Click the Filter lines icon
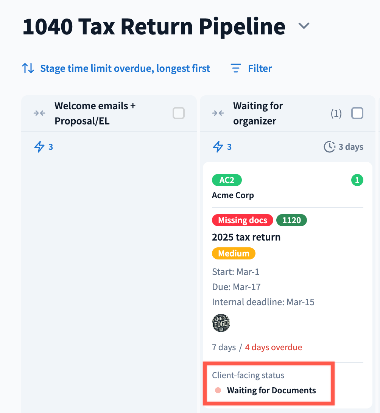This screenshot has width=380, height=413. [236, 68]
